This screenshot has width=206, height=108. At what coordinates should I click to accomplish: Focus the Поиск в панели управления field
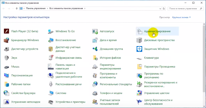(x=186, y=9)
